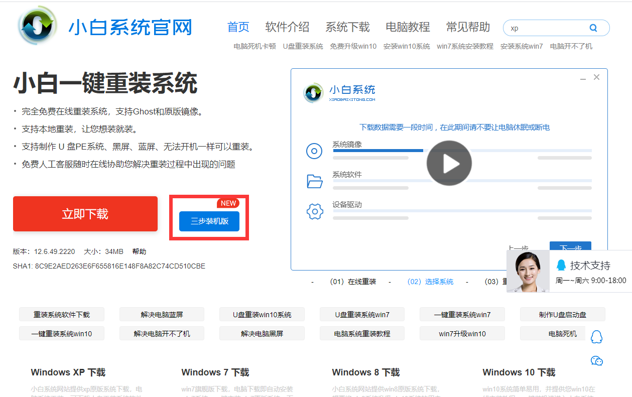Click the 版本：12.6.49.2220 text
Screen dimensions: 632x397
44,251
